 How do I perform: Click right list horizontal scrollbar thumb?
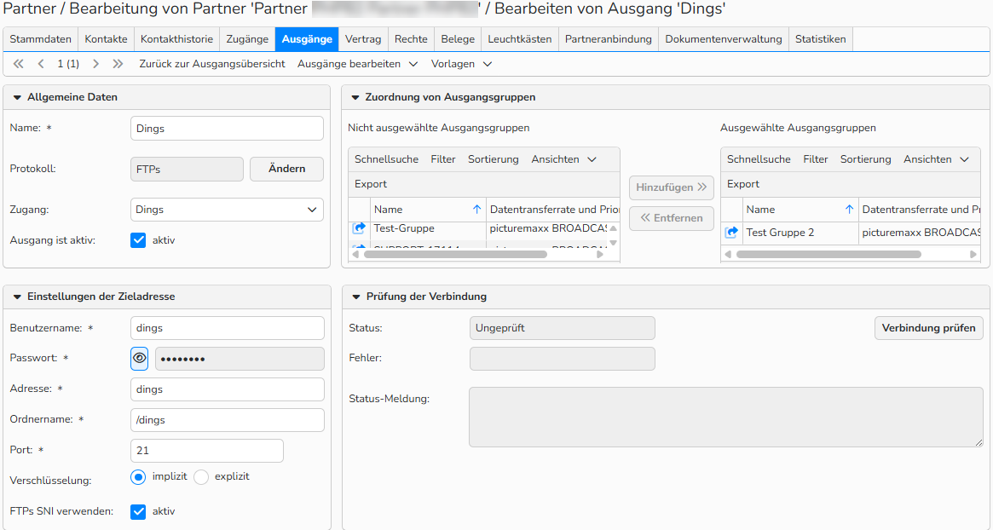[828, 255]
